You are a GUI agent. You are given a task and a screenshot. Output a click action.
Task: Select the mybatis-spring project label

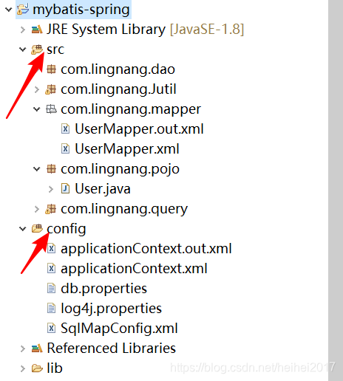point(81,10)
